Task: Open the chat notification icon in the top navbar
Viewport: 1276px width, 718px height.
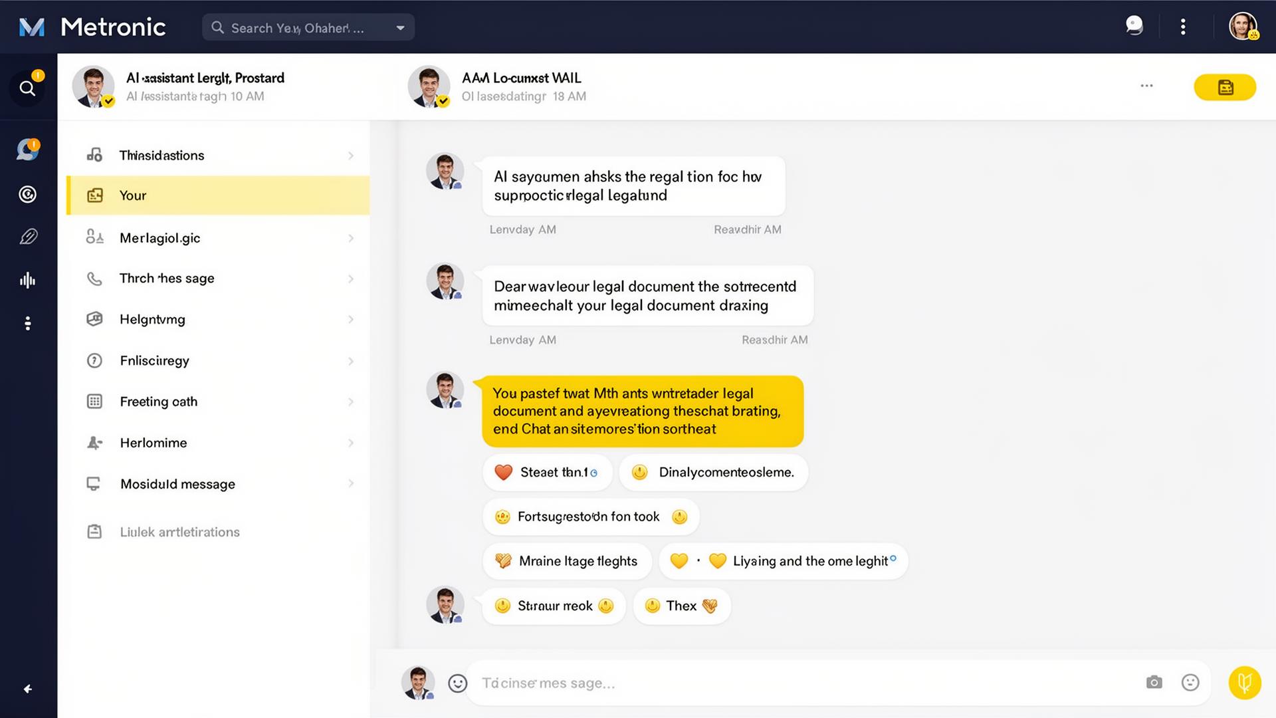Action: point(1134,26)
